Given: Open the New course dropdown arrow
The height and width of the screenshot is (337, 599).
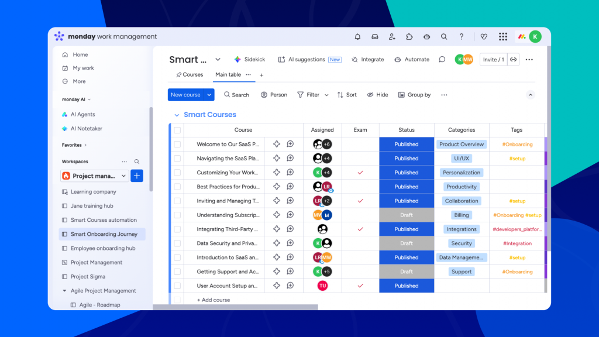Looking at the screenshot, I should point(209,95).
